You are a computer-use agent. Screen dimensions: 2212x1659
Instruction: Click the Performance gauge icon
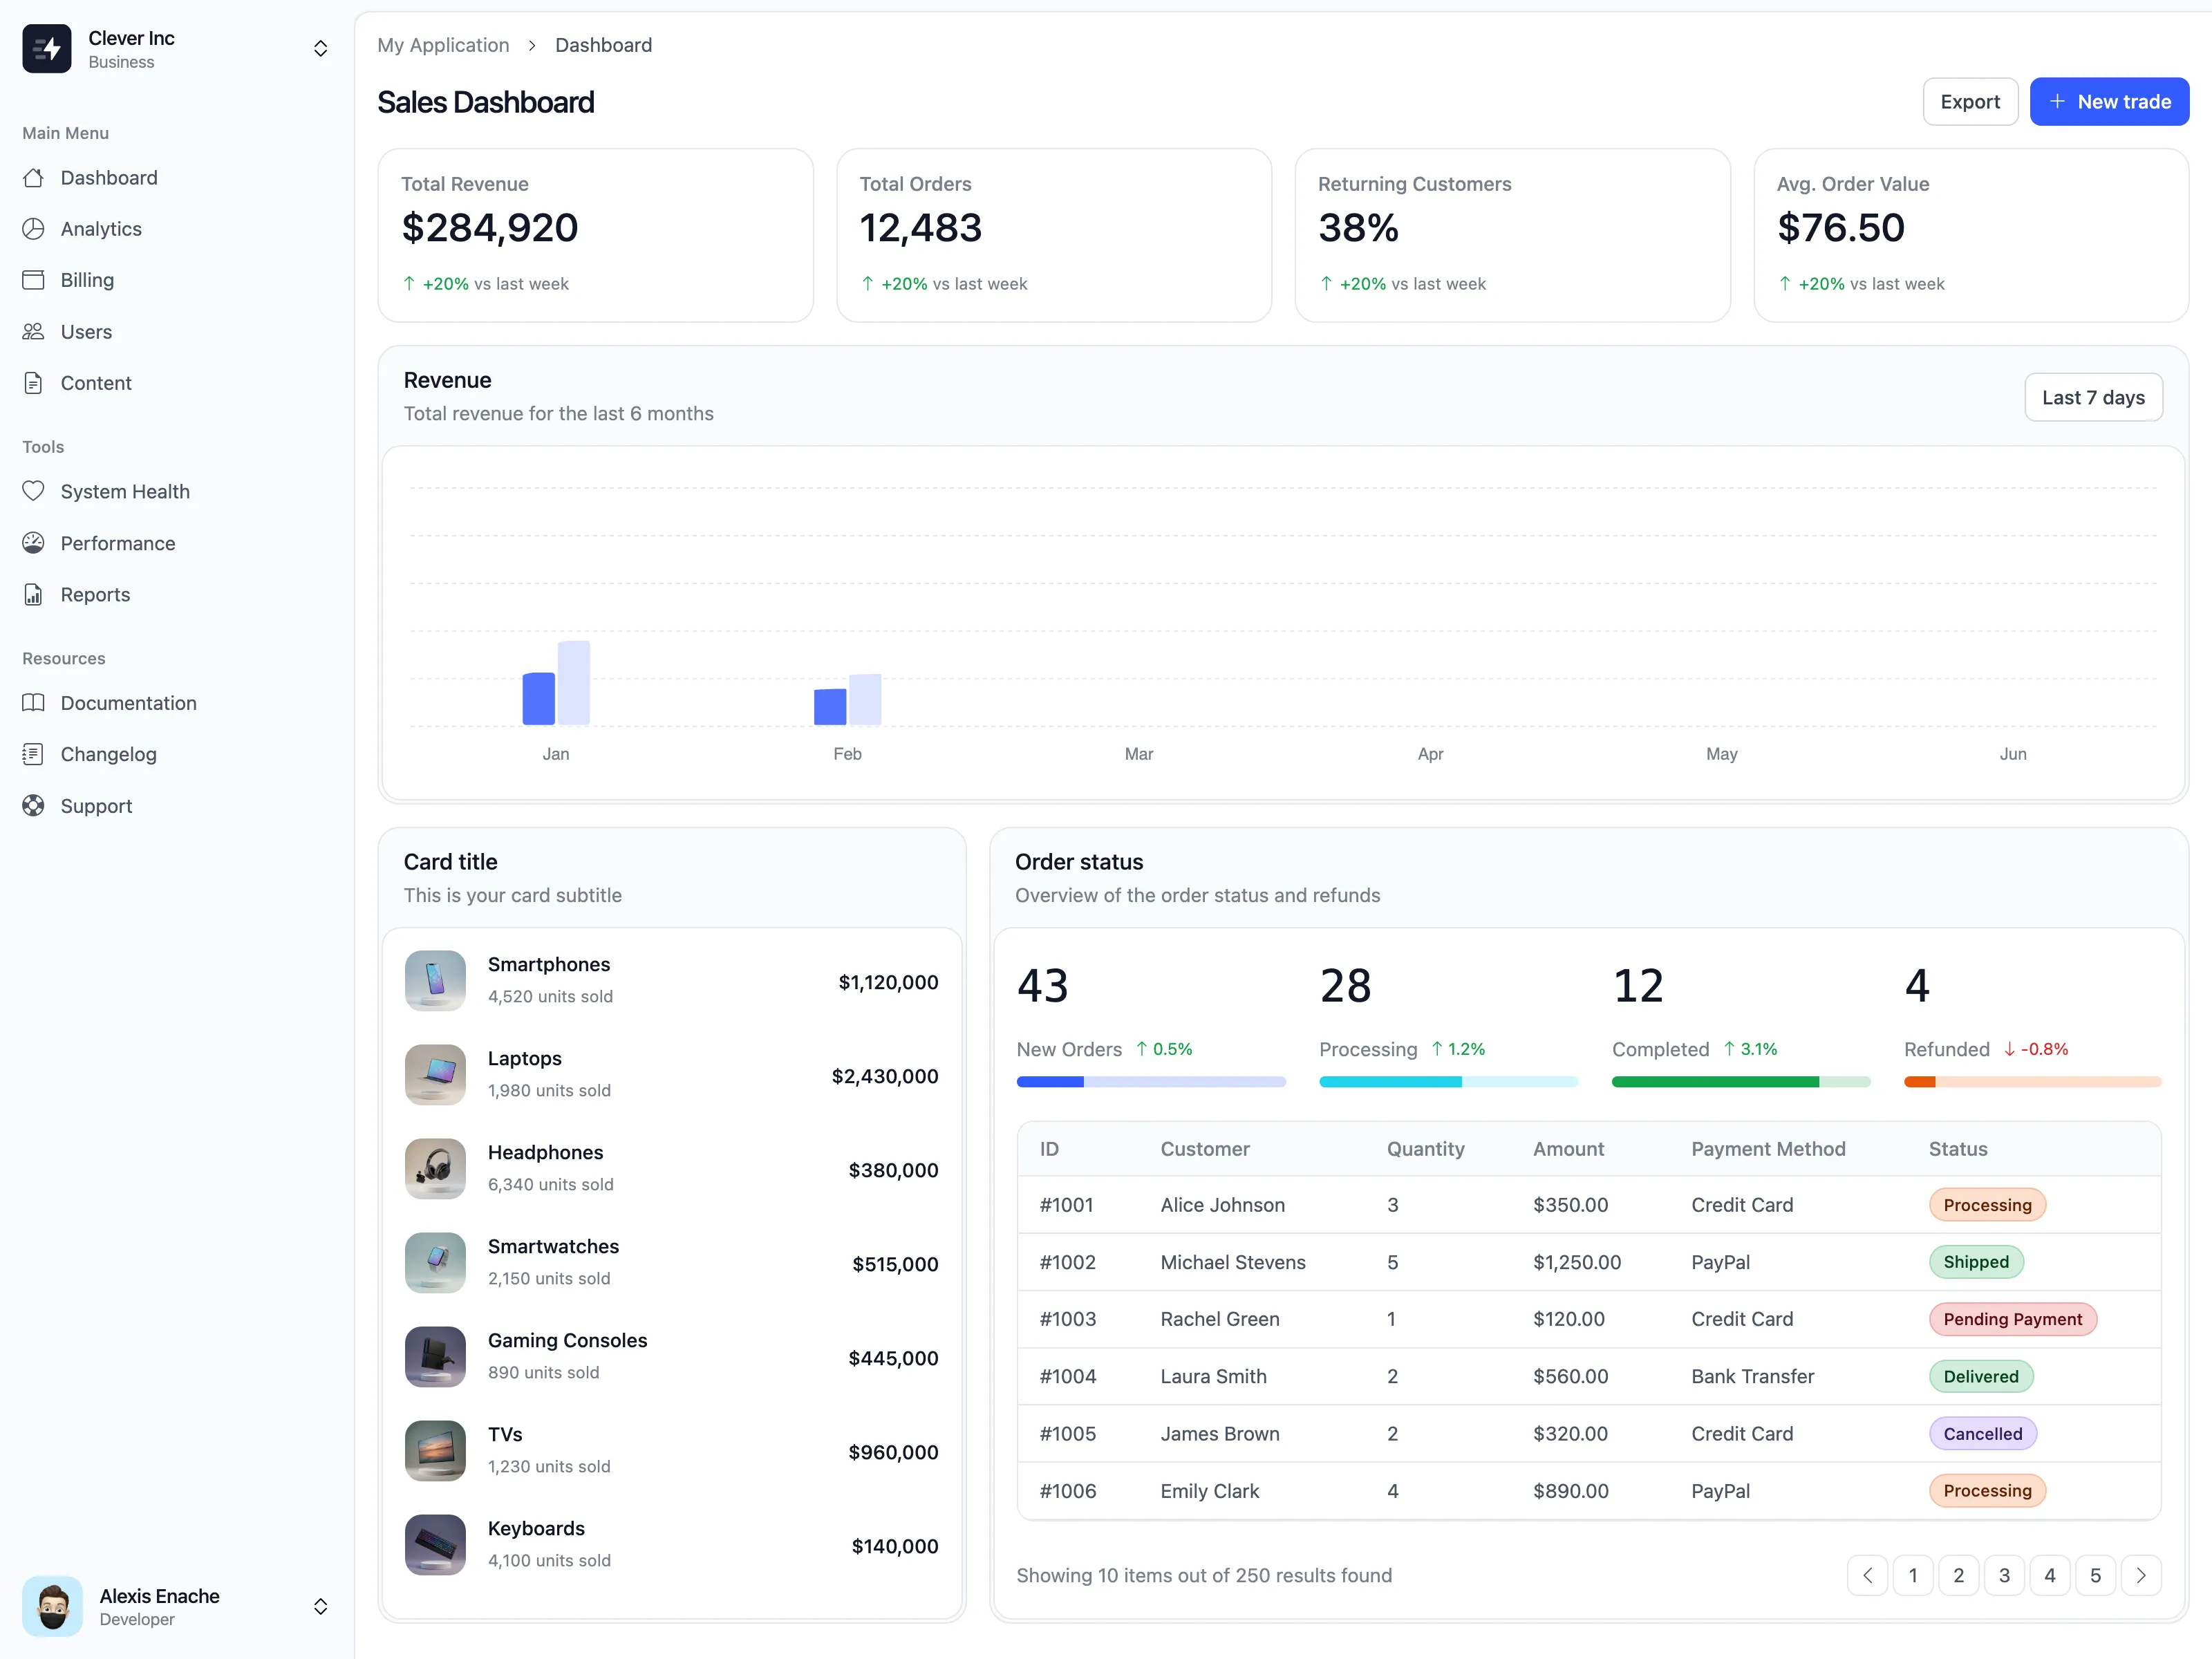coord(33,543)
